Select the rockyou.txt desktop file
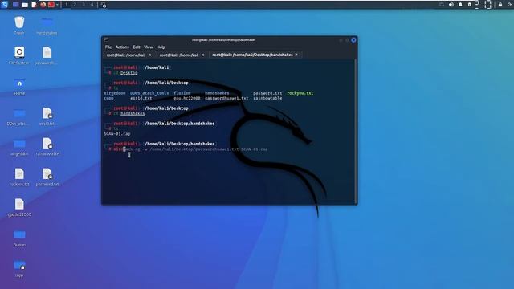The width and height of the screenshot is (514, 289). point(19,177)
